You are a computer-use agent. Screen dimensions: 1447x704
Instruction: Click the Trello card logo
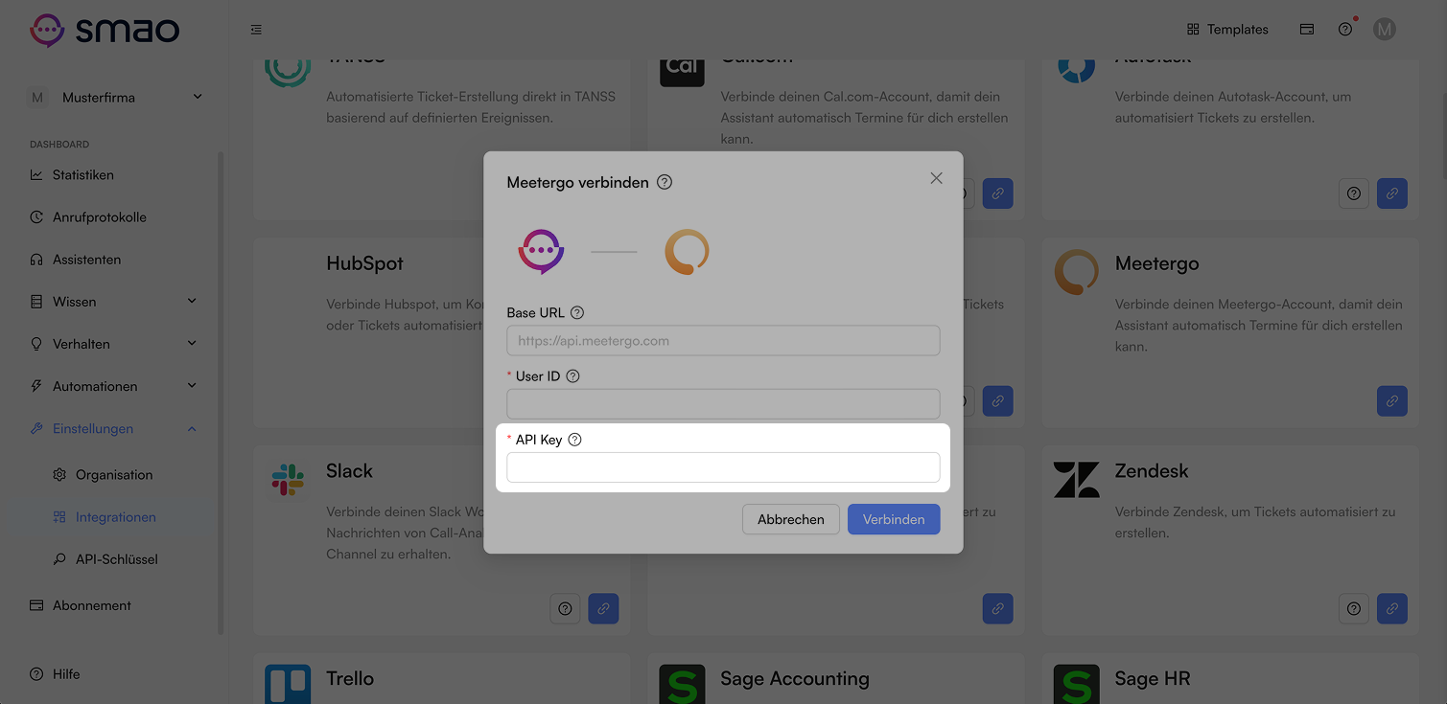tap(288, 684)
